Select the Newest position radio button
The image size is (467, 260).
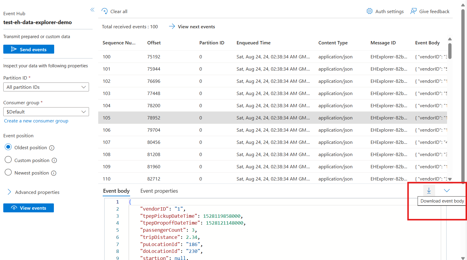click(x=8, y=172)
